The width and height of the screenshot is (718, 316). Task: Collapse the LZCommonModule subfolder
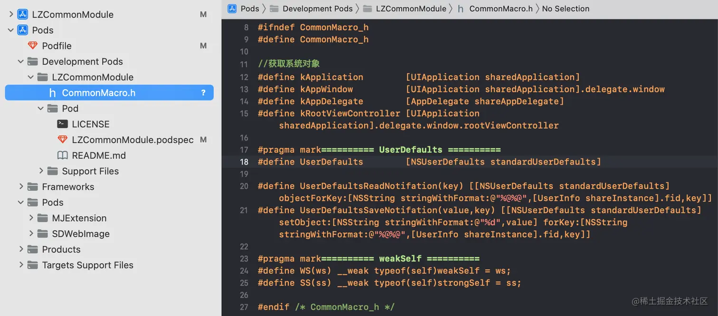point(31,77)
